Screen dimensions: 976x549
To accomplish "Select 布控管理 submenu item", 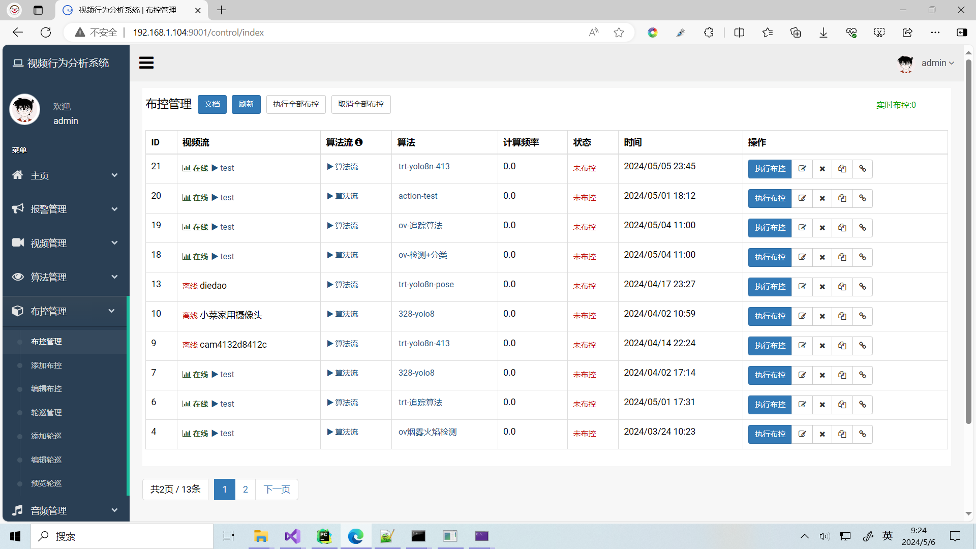I will (46, 342).
